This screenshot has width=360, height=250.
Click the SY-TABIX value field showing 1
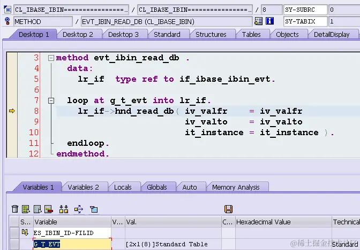pos(344,21)
